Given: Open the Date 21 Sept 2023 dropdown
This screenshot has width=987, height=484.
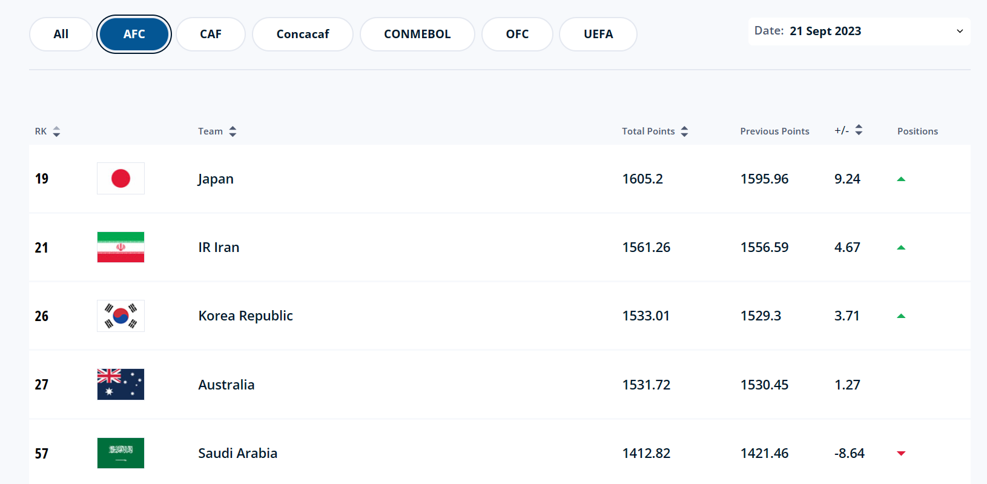Looking at the screenshot, I should pos(859,31).
